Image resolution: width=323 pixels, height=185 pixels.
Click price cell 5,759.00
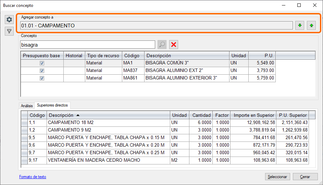click(x=262, y=78)
